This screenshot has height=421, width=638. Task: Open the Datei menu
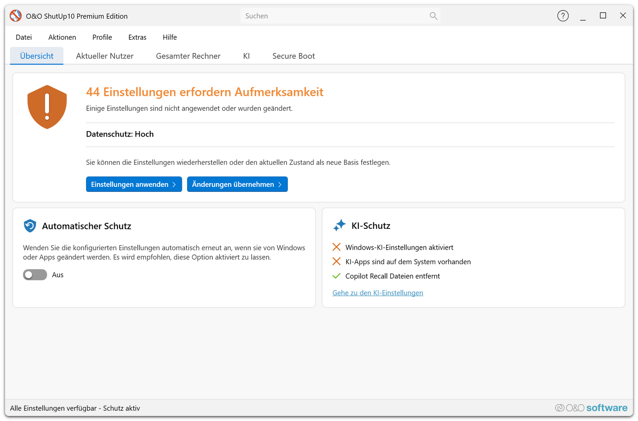point(24,38)
